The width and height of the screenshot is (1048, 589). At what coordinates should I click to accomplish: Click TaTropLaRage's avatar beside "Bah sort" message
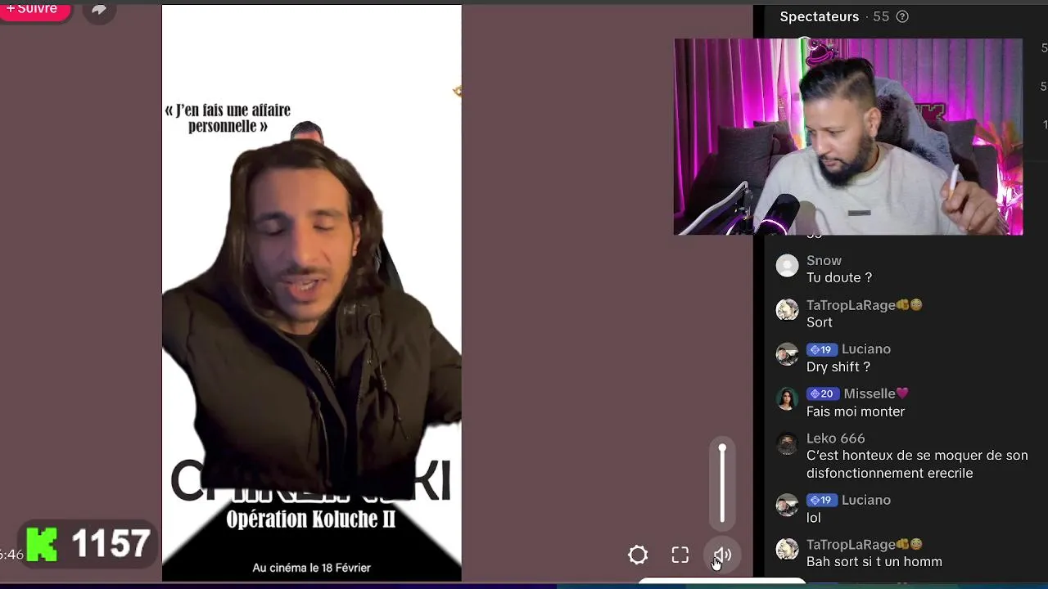click(x=787, y=549)
